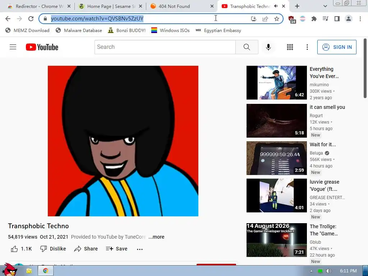
Task: Open more actions ellipsis under video
Action: tap(140, 249)
